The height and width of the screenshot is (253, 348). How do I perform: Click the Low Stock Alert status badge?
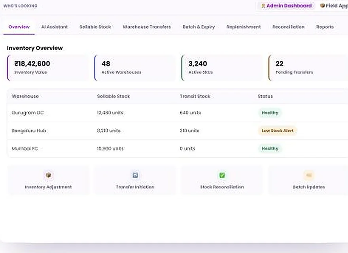pos(278,131)
